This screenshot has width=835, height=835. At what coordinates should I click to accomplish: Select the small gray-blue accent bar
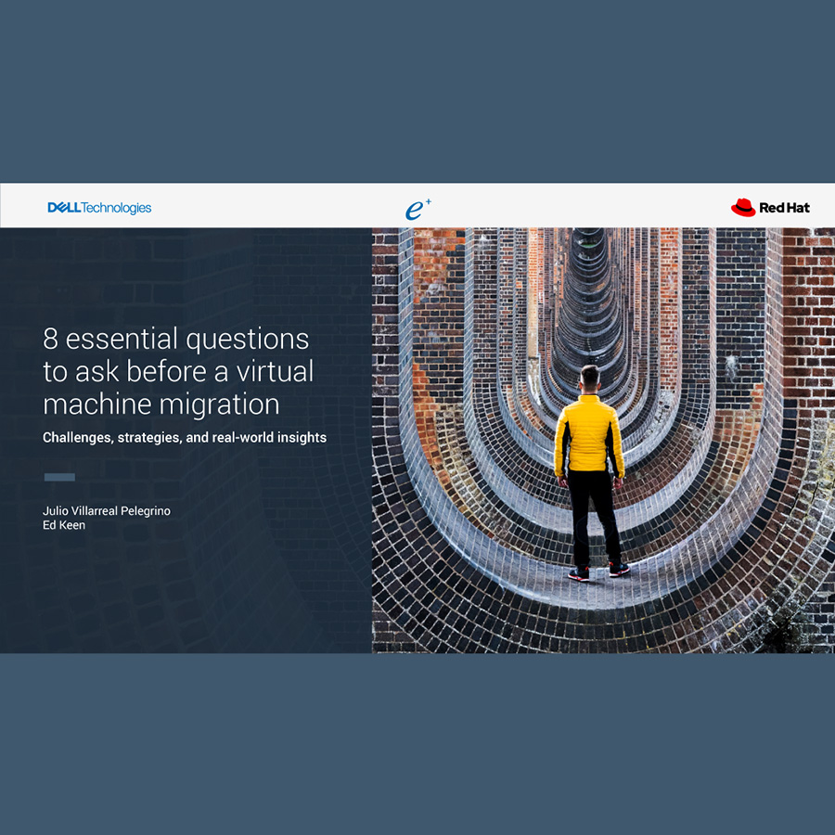(x=59, y=477)
